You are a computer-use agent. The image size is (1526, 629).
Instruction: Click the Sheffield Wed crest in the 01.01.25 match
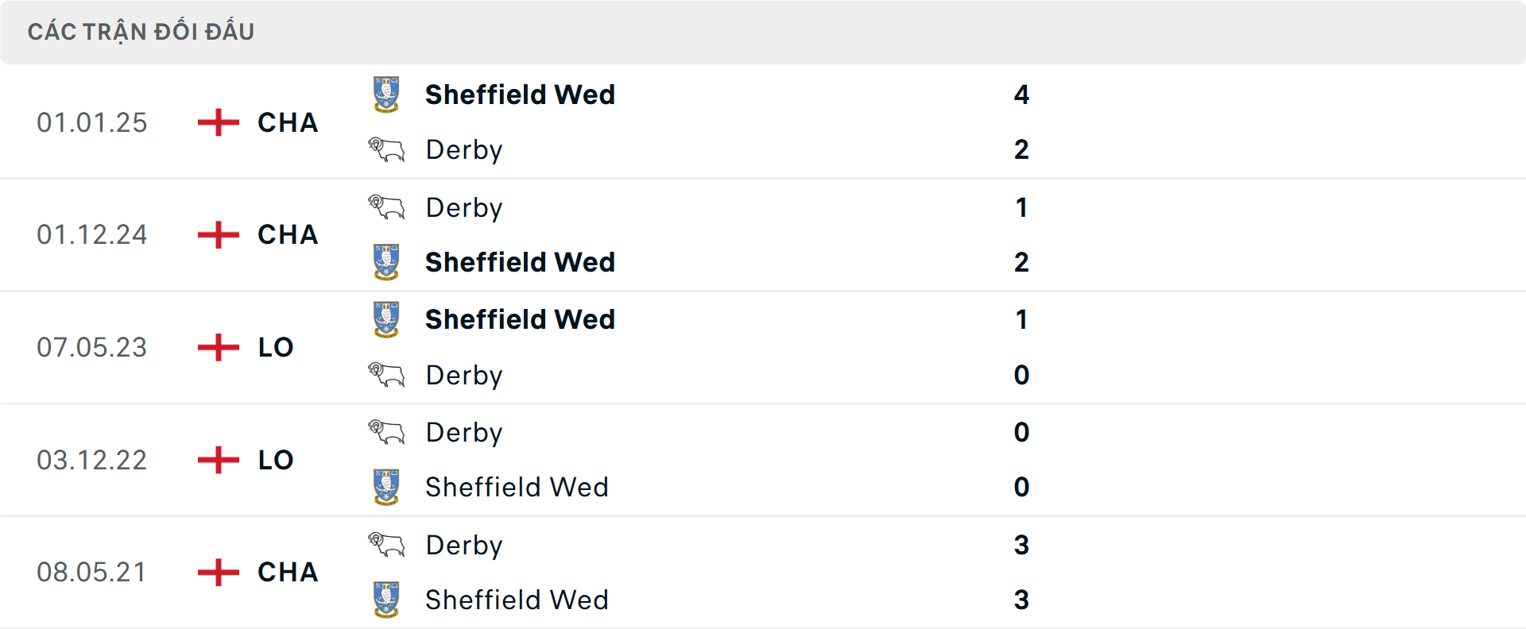386,95
